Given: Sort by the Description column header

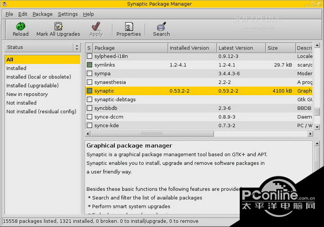Looking at the screenshot, I should pos(304,48).
